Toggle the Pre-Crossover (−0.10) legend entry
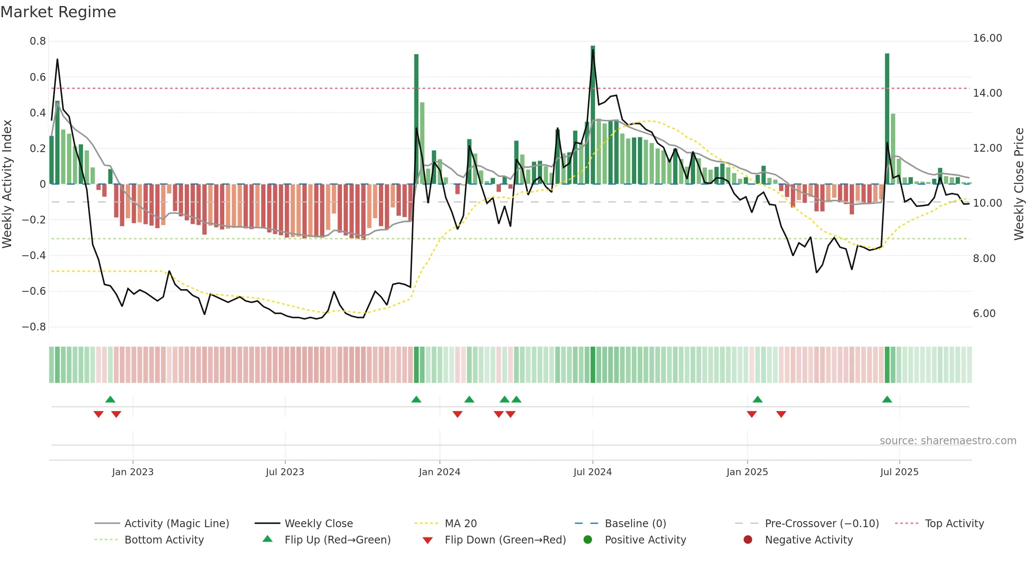 click(x=807, y=523)
